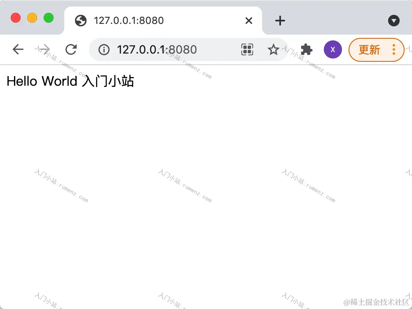Toggle the green fullscreen traffic light
Image resolution: width=412 pixels, height=309 pixels.
pos(48,18)
